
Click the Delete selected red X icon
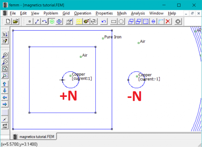pyautogui.click(x=168, y=21)
